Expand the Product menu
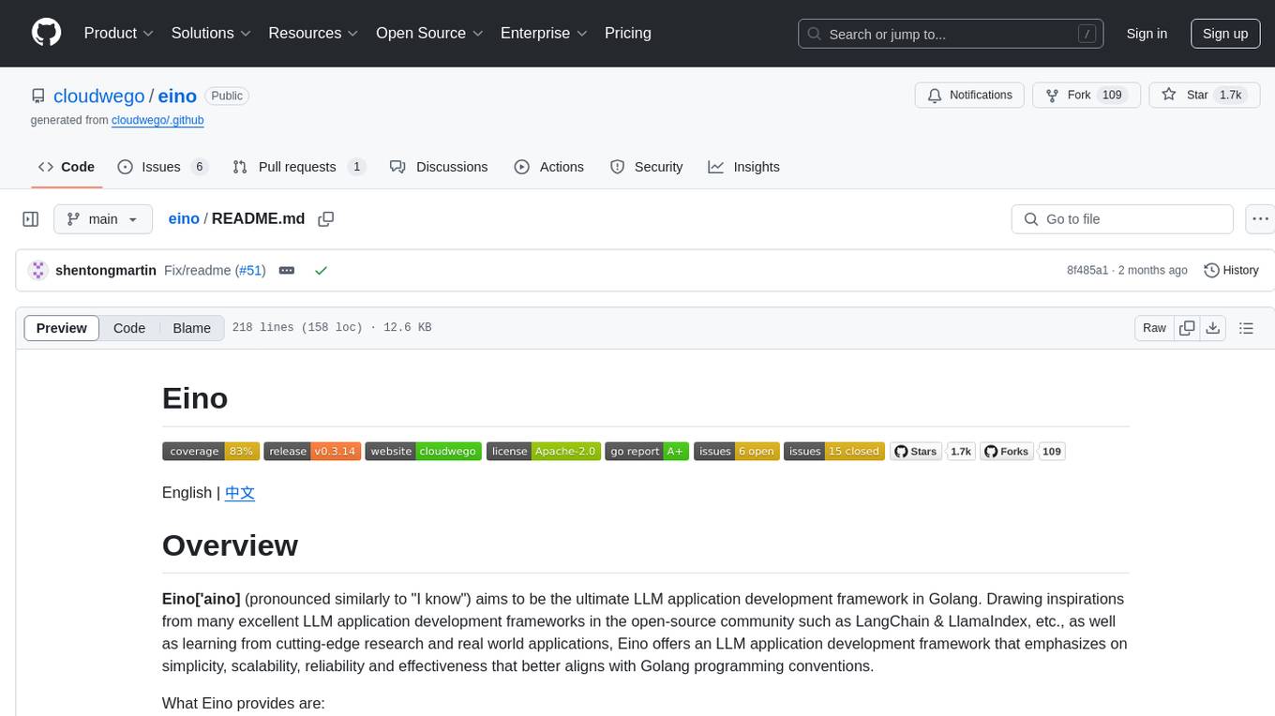 (x=119, y=33)
